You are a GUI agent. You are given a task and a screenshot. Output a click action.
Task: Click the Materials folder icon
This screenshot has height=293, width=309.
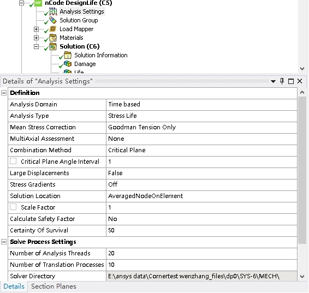coord(53,38)
